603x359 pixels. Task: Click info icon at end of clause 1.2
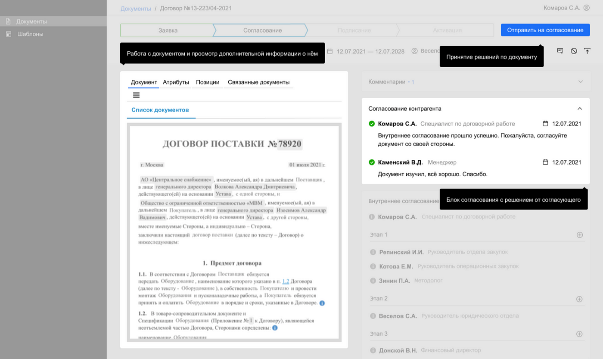click(275, 328)
